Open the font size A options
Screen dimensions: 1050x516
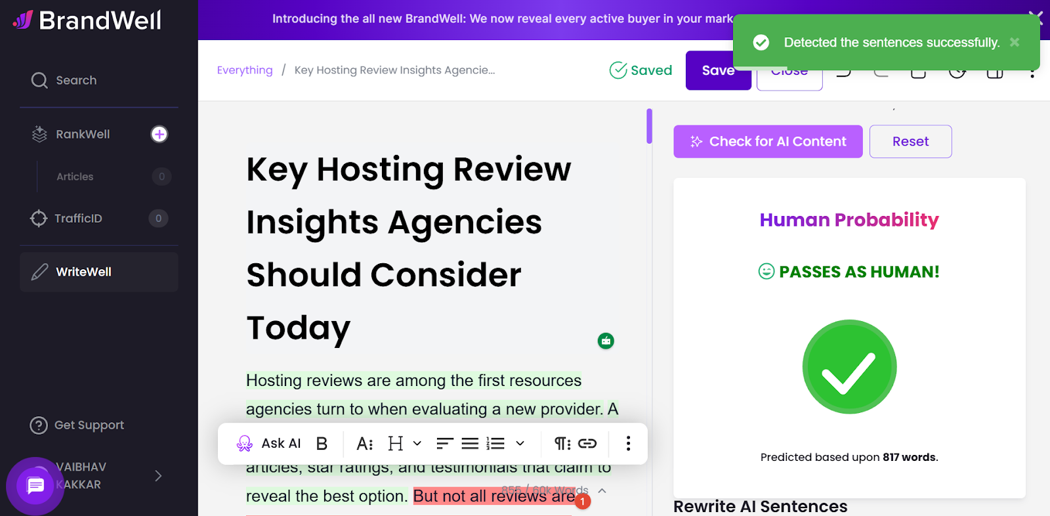click(365, 444)
